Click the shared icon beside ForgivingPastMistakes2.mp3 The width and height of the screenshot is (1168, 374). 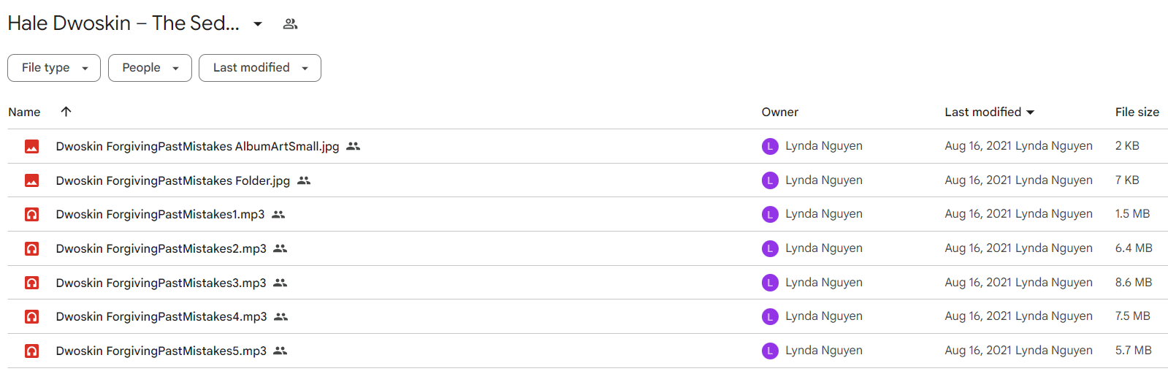(x=280, y=248)
